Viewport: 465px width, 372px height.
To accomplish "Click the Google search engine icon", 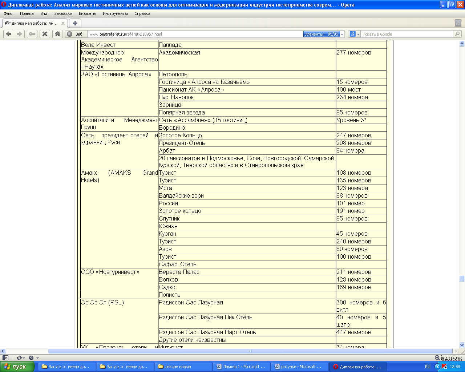I will click(352, 34).
